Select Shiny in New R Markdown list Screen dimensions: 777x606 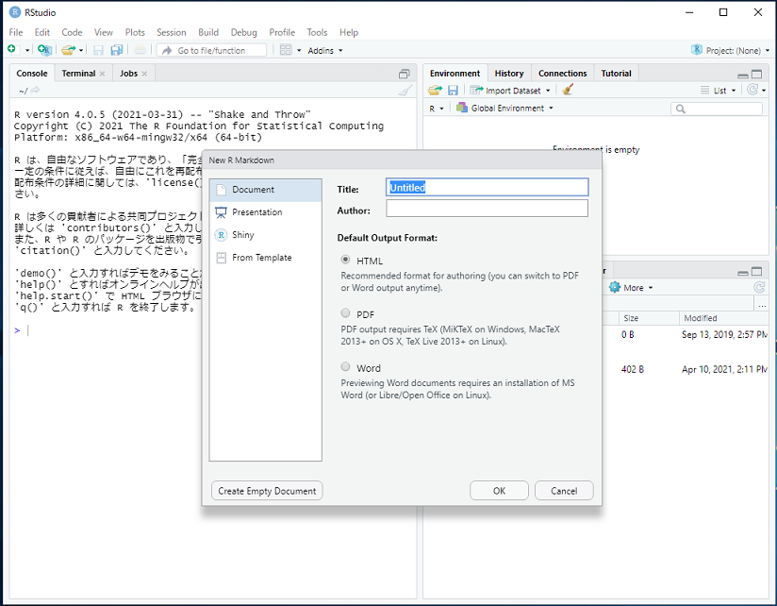266,235
